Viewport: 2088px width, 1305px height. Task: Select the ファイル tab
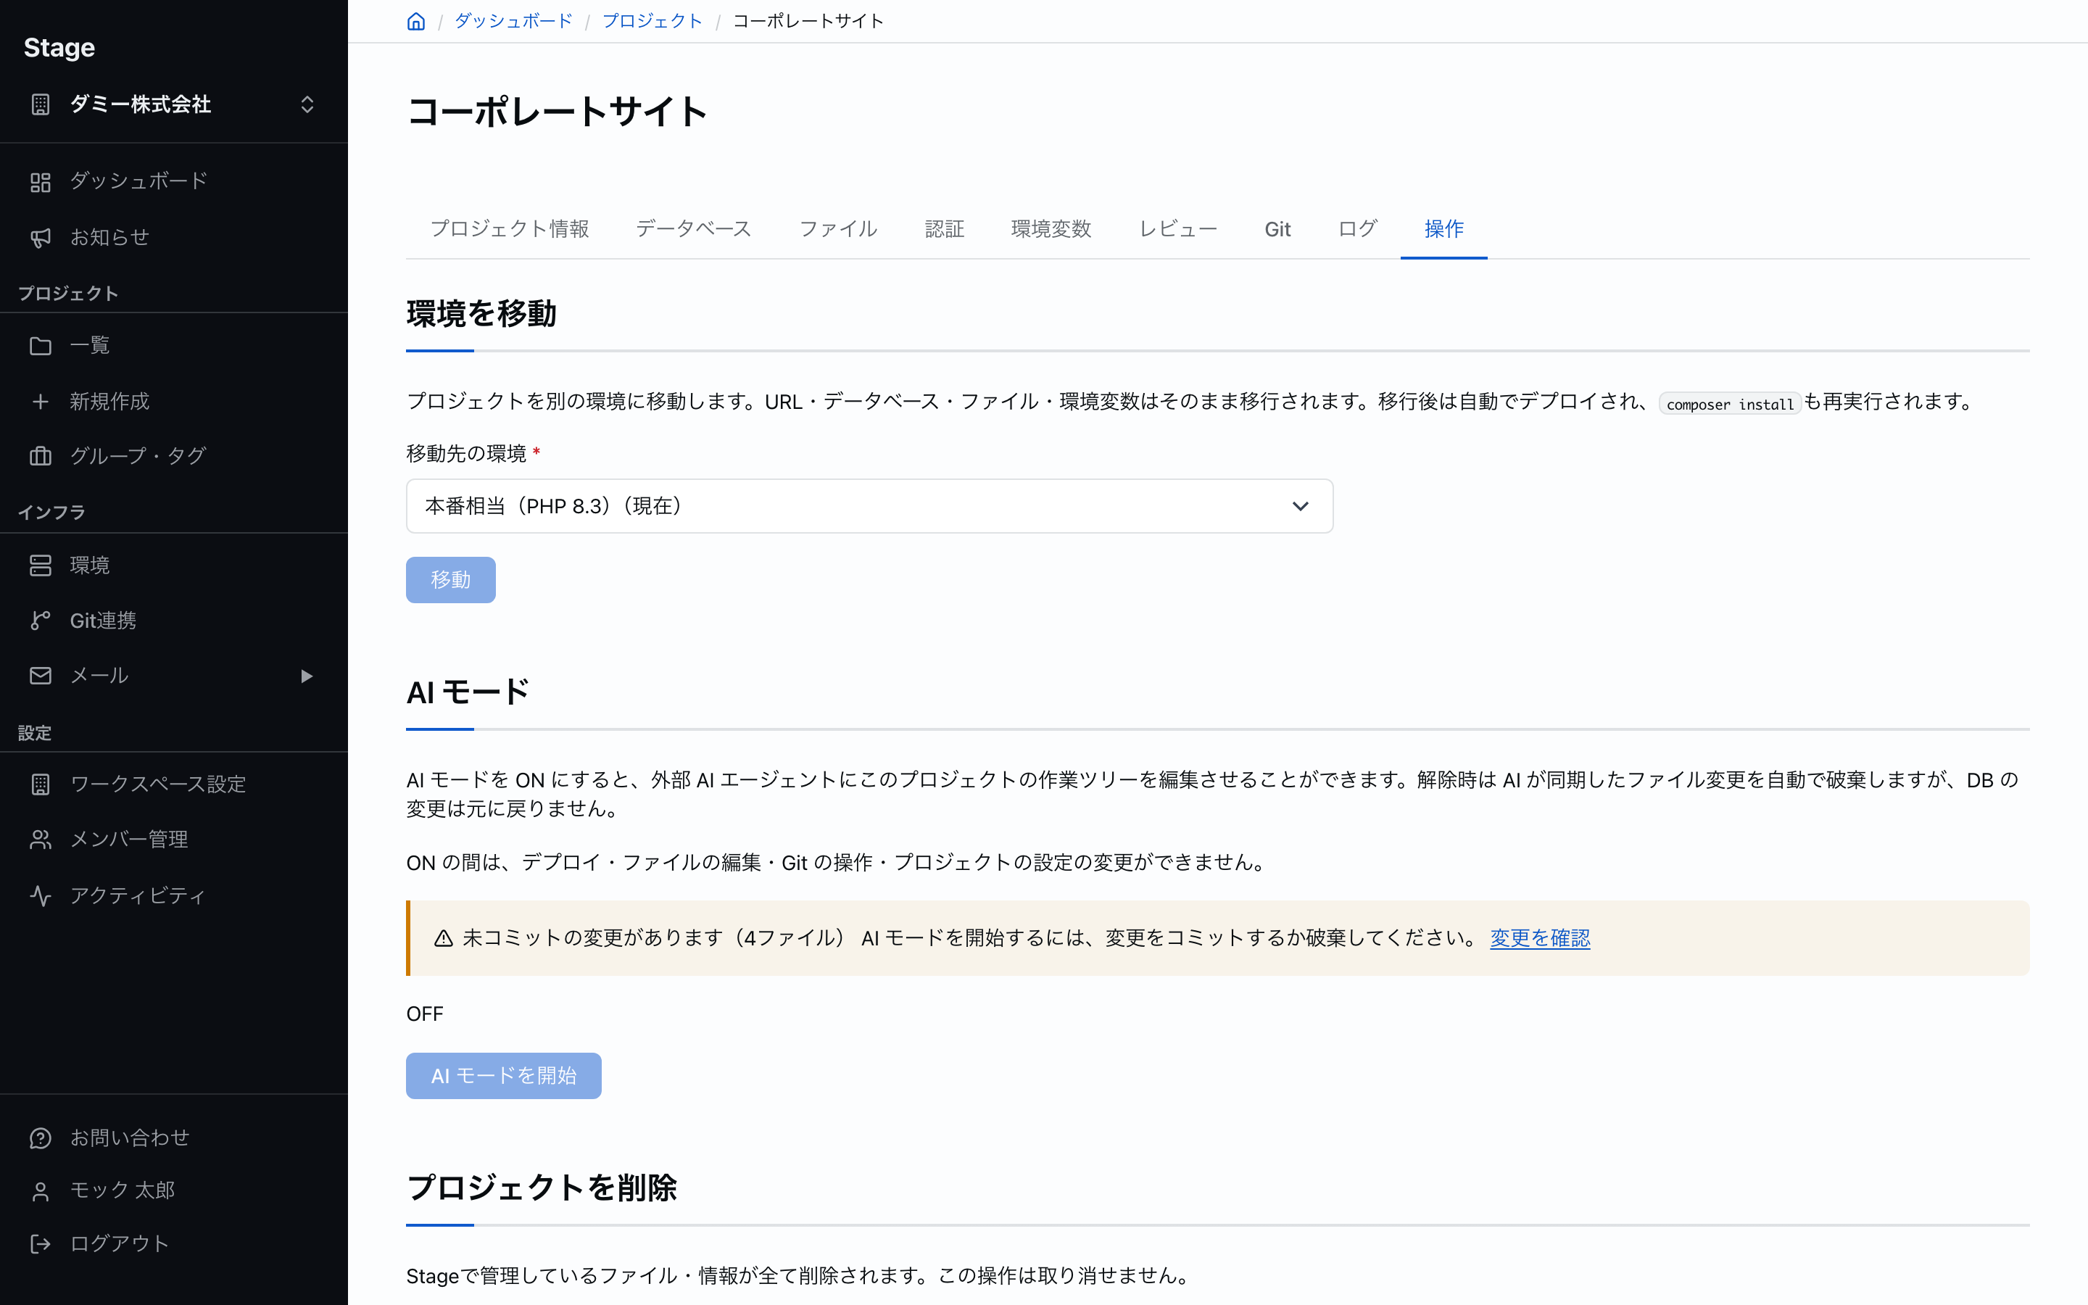tap(838, 228)
